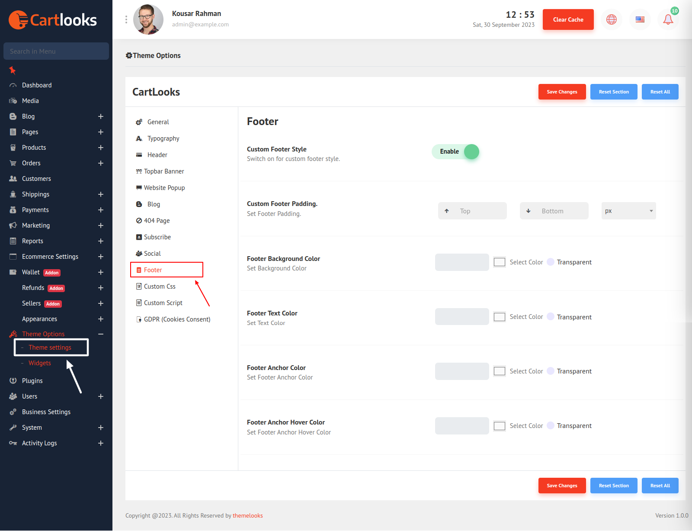Open Footer Anchor Color swatch picker
Viewport: 692px width, 531px height.
pos(500,371)
